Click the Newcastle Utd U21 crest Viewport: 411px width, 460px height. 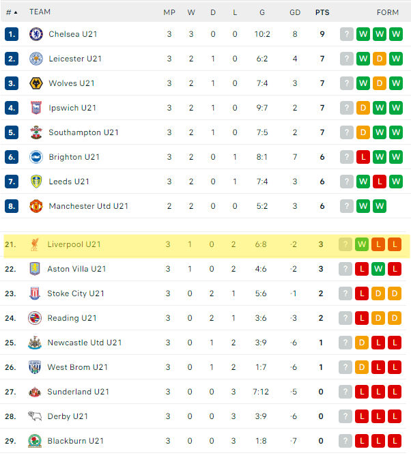tap(35, 343)
